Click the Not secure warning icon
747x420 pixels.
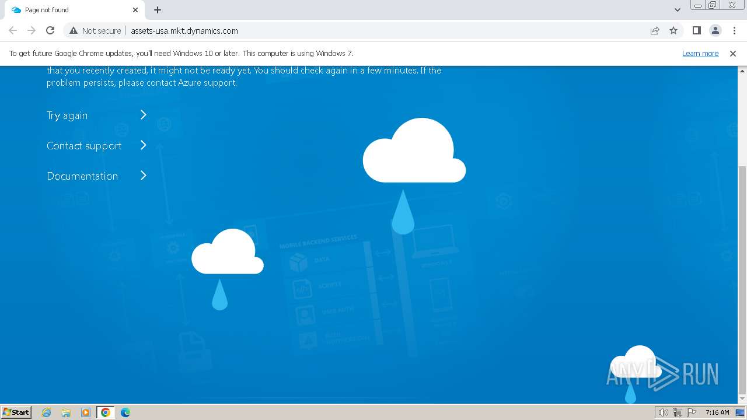74,30
